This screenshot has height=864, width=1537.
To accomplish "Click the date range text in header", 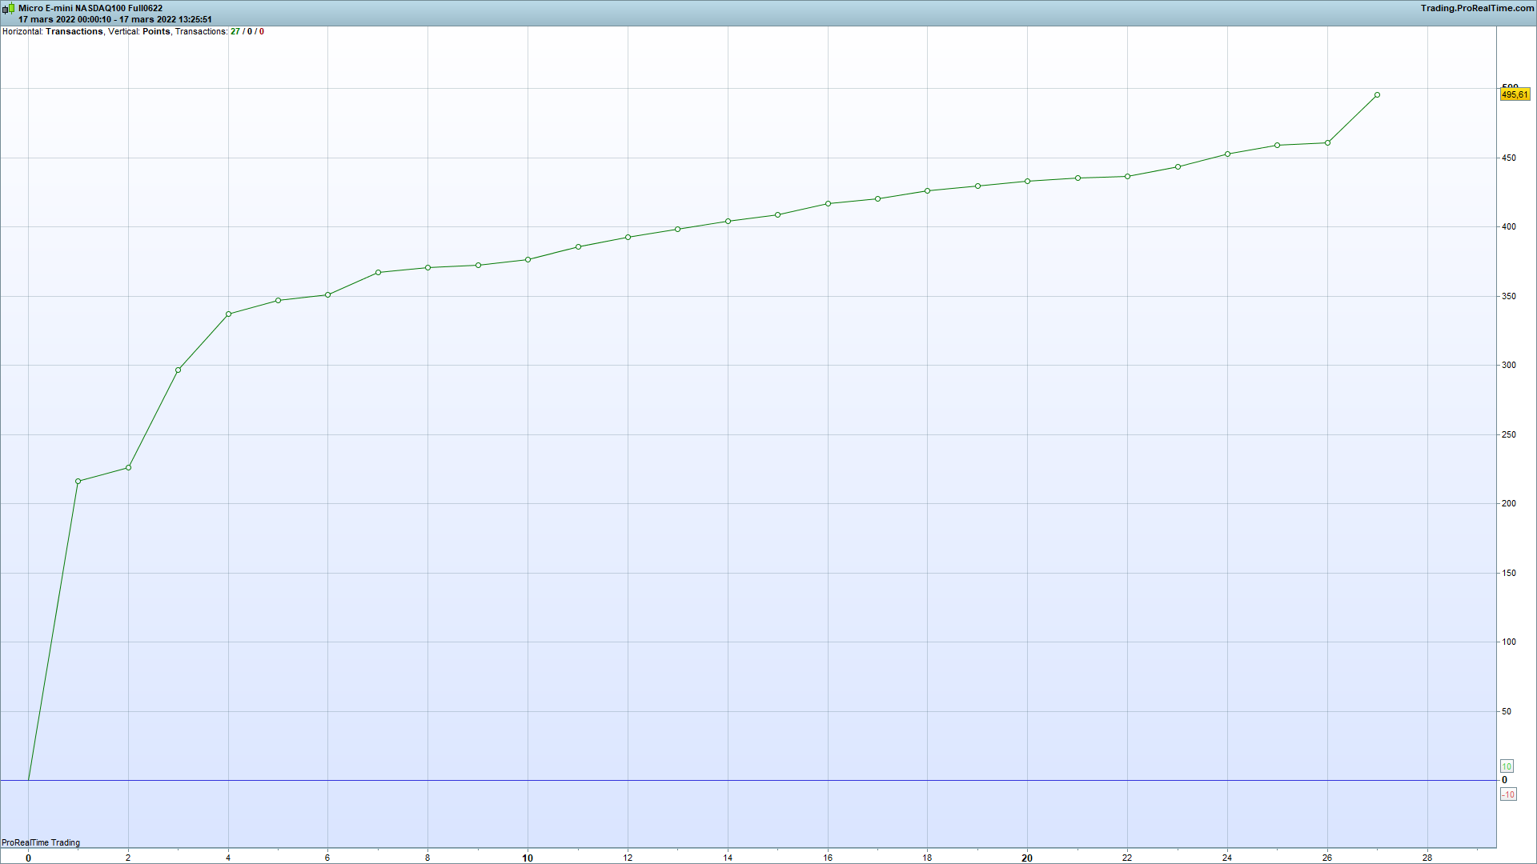I will (115, 19).
